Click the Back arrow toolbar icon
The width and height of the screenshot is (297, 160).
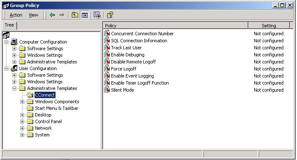[52, 15]
